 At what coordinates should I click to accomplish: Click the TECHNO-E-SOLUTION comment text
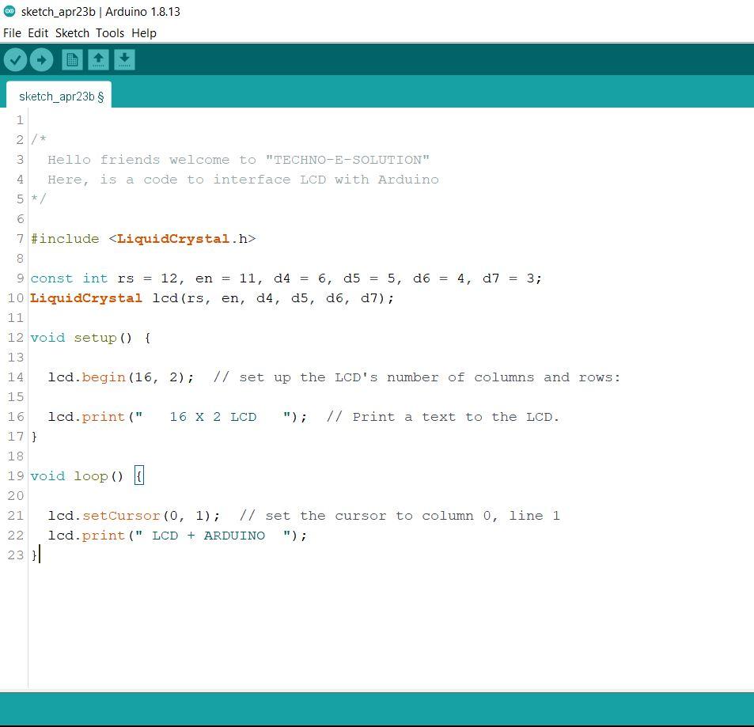point(347,160)
